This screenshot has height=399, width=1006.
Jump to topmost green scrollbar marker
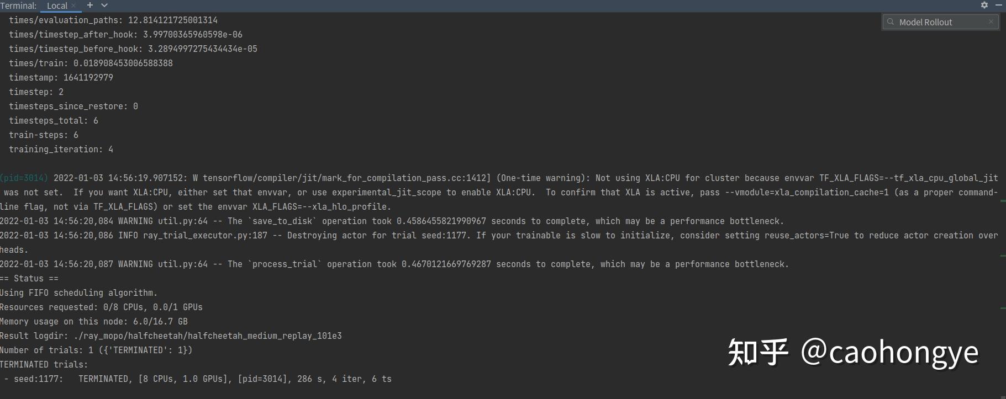point(1003,201)
